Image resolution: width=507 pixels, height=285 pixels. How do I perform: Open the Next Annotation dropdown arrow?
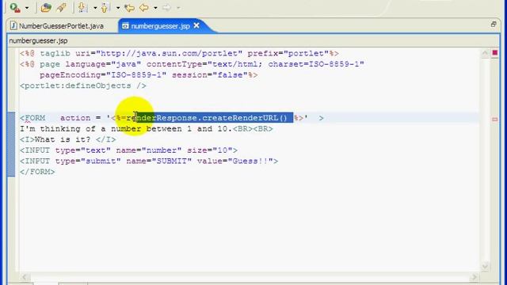pyautogui.click(x=95, y=8)
